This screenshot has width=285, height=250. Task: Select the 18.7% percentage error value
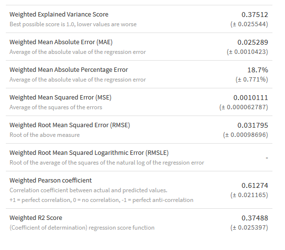(257, 70)
